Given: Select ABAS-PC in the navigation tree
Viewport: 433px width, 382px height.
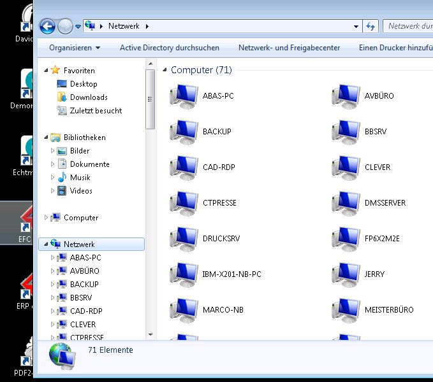Looking at the screenshot, I should pyautogui.click(x=85, y=258).
